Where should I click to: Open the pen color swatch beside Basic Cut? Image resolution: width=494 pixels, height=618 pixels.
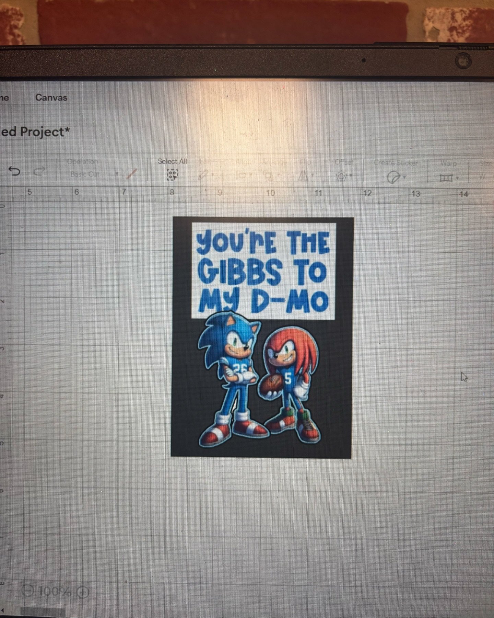click(132, 174)
